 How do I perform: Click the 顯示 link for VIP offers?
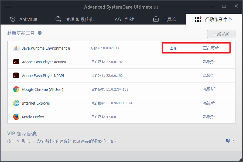tap(230, 141)
